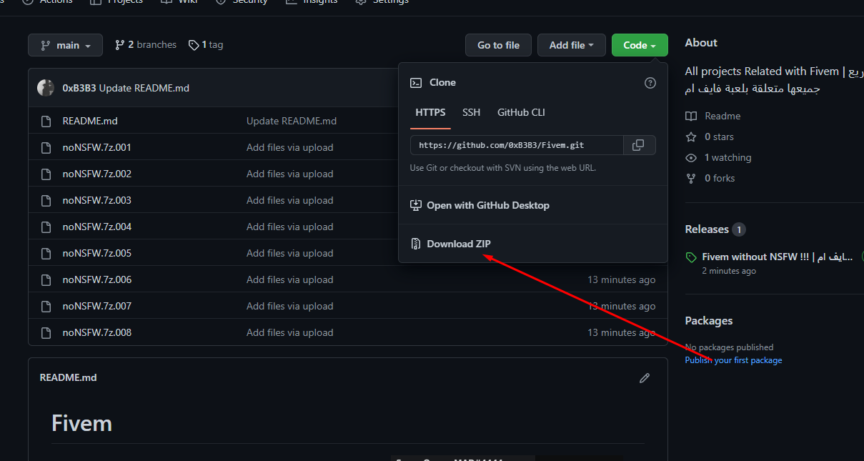The width and height of the screenshot is (864, 461).
Task: Click the green tag icon beside the release
Action: 691,257
